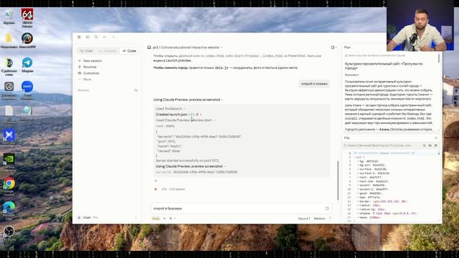The width and height of the screenshot is (459, 258).
Task: Collapse the File panel with its header arrow
Action: (436, 138)
